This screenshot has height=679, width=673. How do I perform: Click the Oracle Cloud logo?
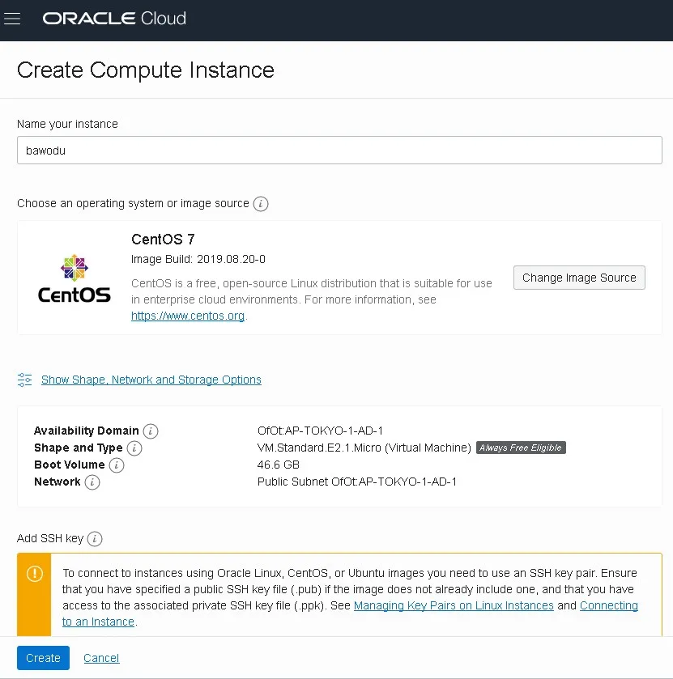click(114, 18)
